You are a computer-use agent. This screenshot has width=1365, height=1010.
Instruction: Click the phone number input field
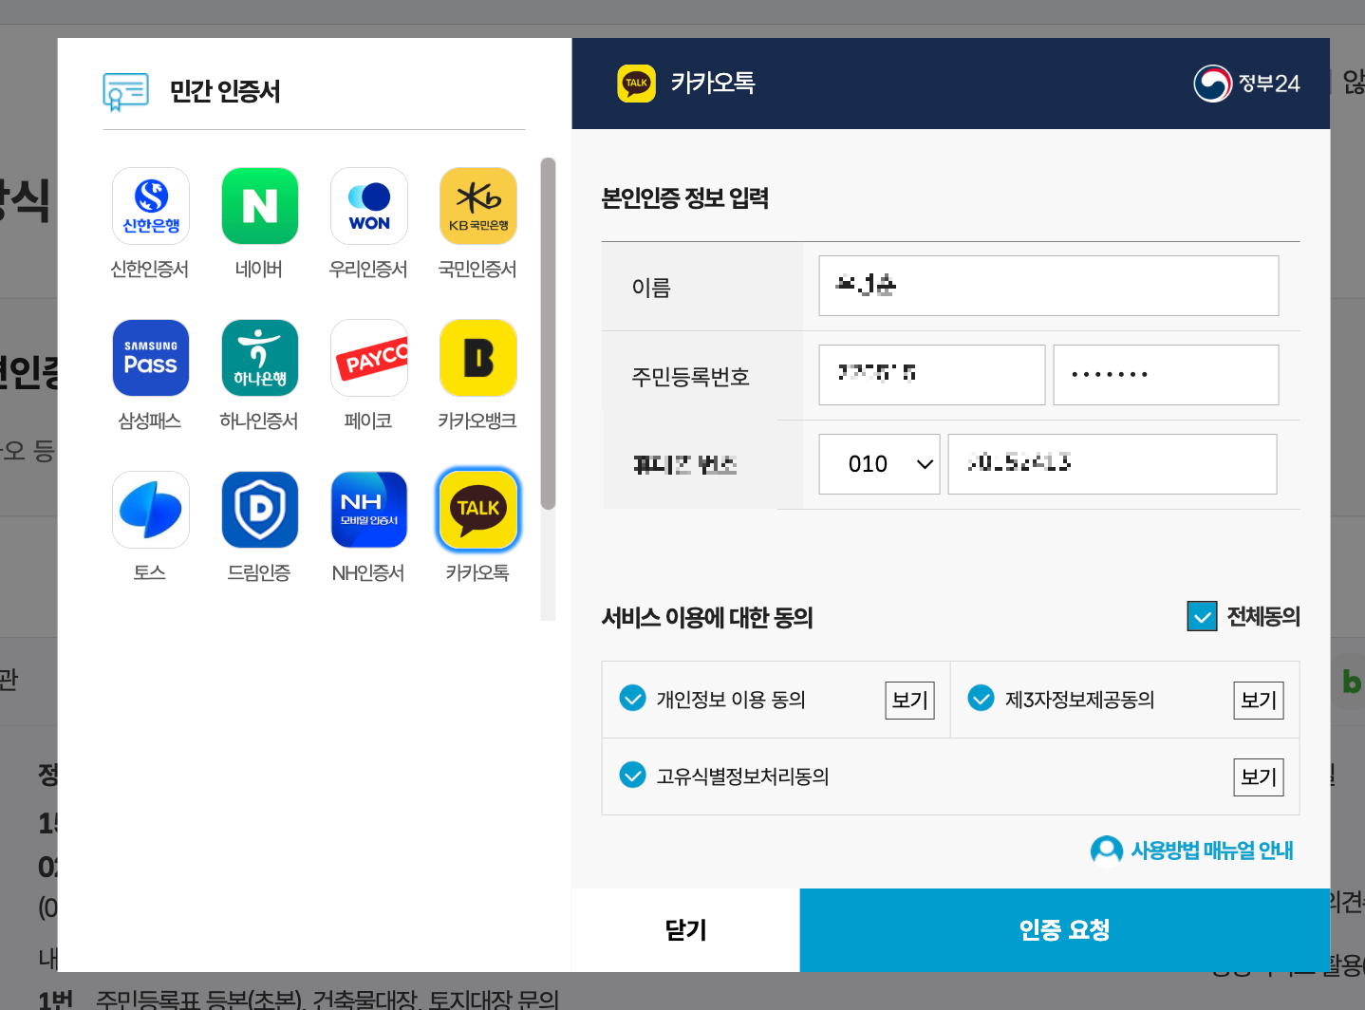[1113, 464]
